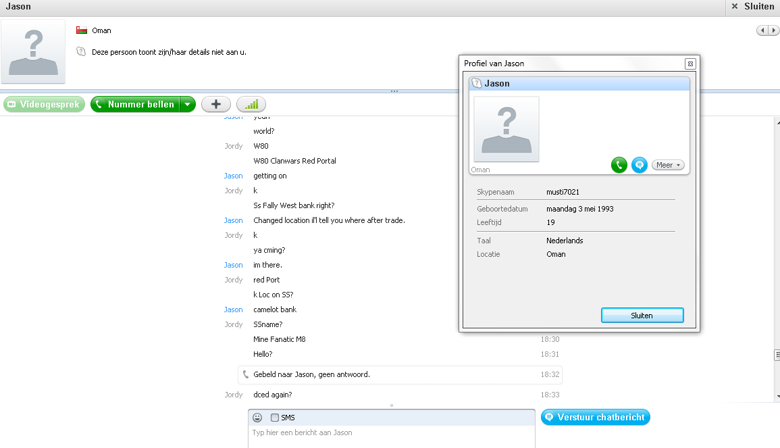Click the message 'Changed location il'l tell you'
Viewport: 780px width, 448px height.
329,220
